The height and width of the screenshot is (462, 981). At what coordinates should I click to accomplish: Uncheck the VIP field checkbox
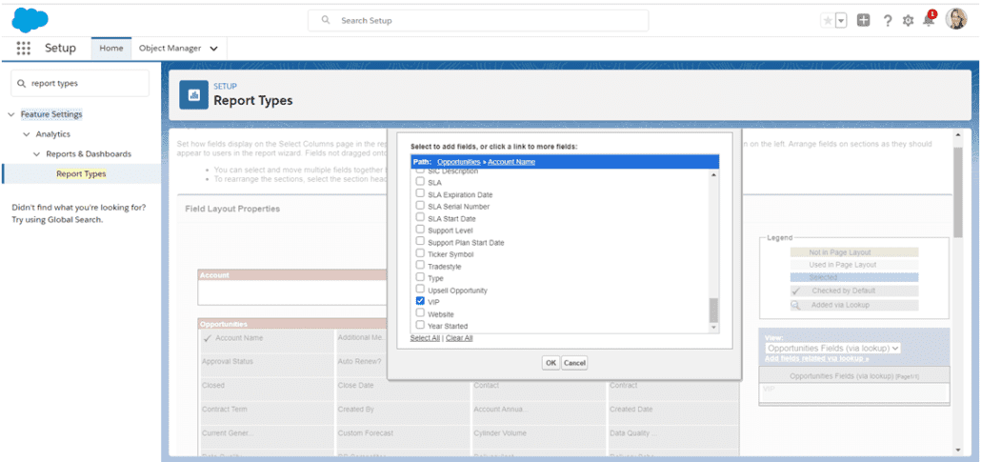point(420,301)
